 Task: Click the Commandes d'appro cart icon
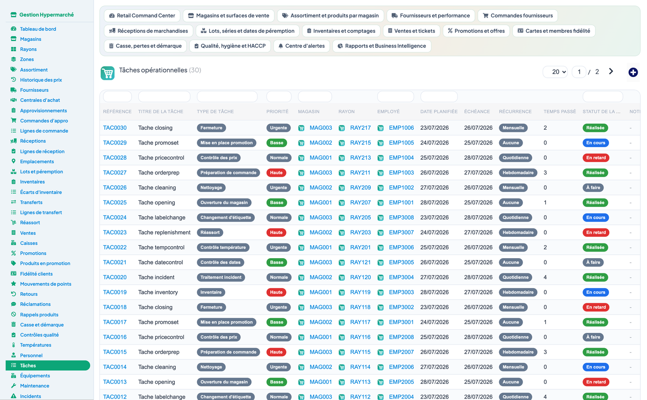point(13,120)
